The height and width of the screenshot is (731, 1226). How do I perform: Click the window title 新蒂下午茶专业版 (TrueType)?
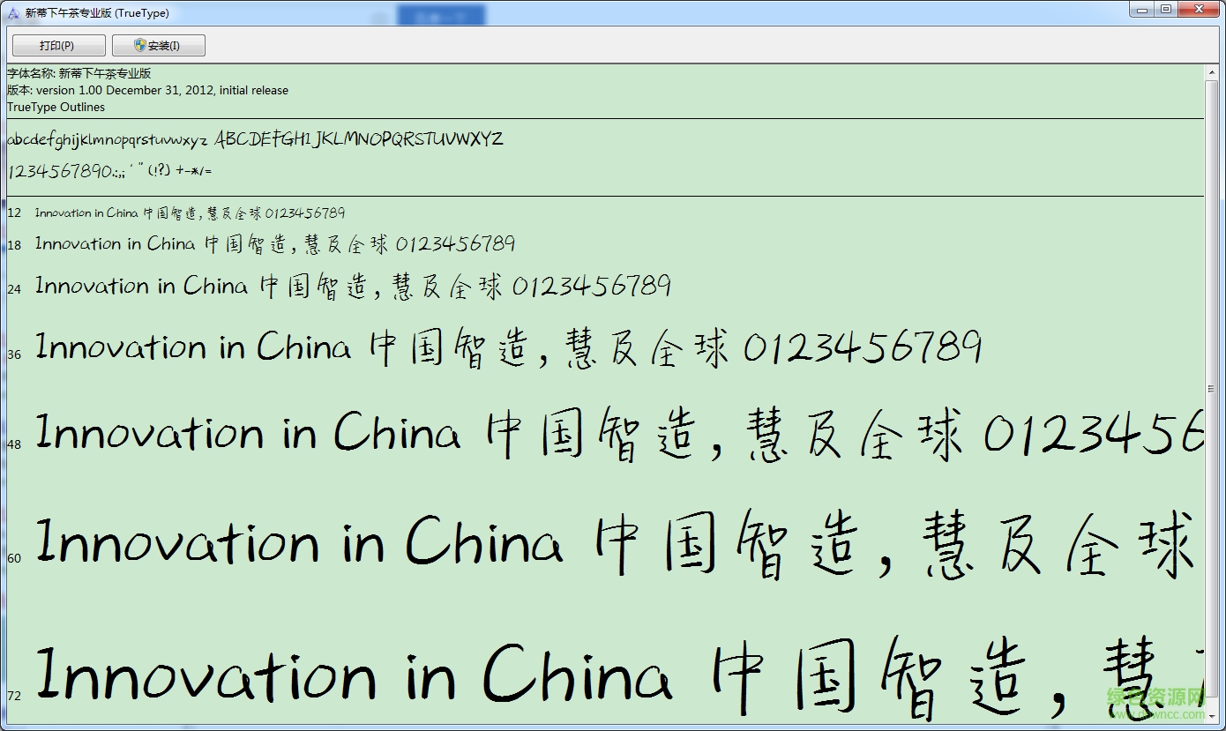point(97,12)
